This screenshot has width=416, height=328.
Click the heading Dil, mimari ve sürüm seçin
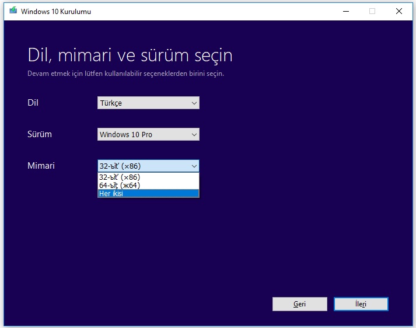pyautogui.click(x=130, y=55)
